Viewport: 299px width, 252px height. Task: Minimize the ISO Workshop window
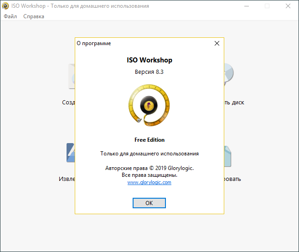(247, 6)
